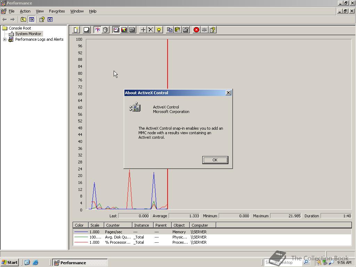This screenshot has width=356, height=267.
Task: Click the New Counter Set toolbar icon
Action: pyautogui.click(x=76, y=30)
